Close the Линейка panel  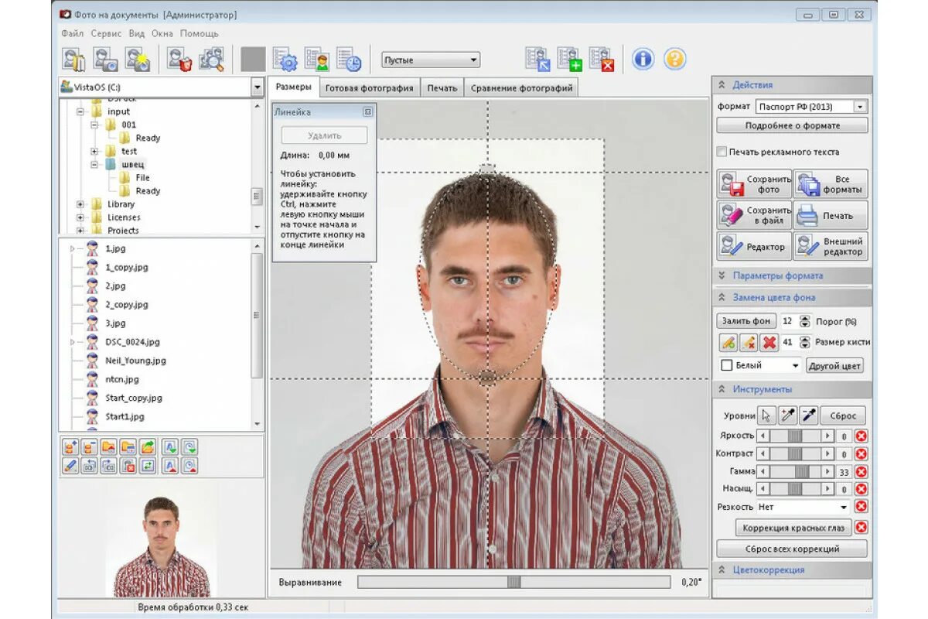click(x=368, y=112)
